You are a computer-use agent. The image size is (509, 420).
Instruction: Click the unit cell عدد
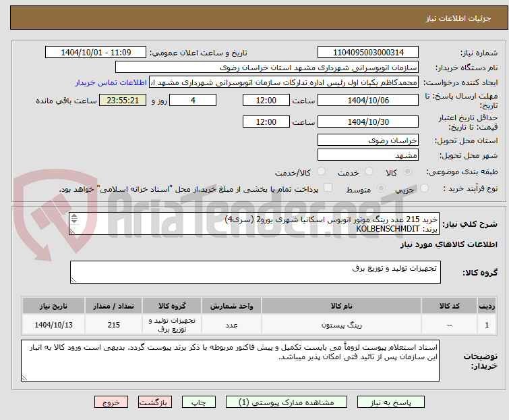(x=231, y=324)
